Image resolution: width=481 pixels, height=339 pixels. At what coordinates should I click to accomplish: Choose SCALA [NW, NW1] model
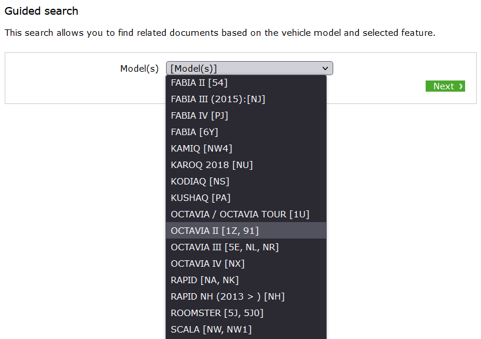click(246, 330)
